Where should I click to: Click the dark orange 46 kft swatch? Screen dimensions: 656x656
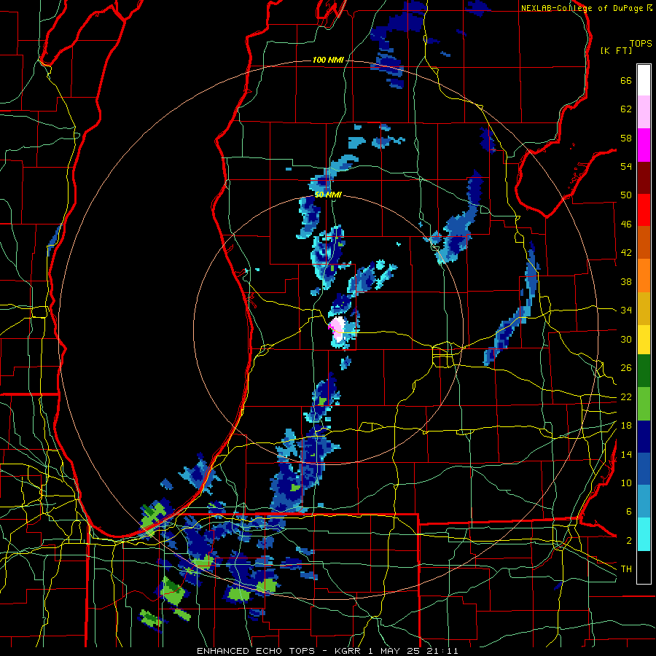pyautogui.click(x=644, y=242)
